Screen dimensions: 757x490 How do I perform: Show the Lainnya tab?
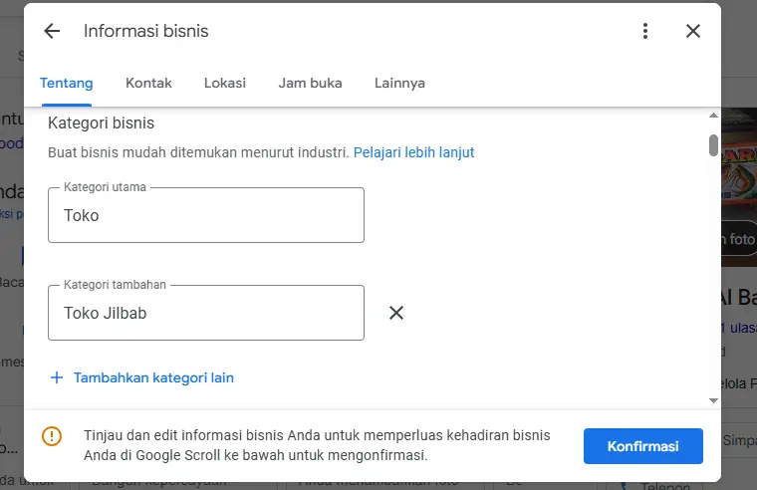(x=399, y=83)
